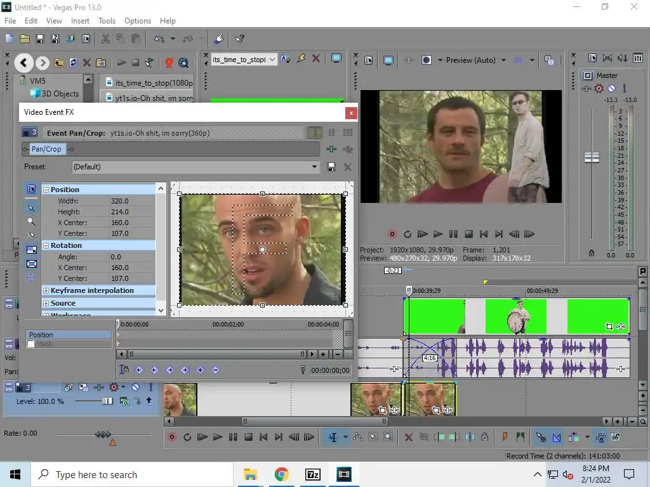650x487 pixels.
Task: Toggle Lock Aspect Ratio in Pan/Crop sidebar
Action: pyautogui.click(x=31, y=250)
